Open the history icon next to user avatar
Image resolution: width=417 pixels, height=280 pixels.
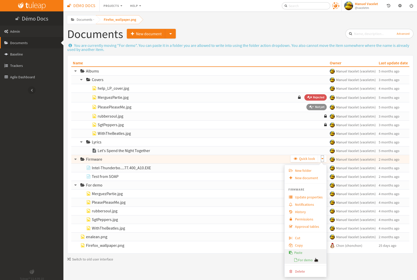tap(388, 6)
